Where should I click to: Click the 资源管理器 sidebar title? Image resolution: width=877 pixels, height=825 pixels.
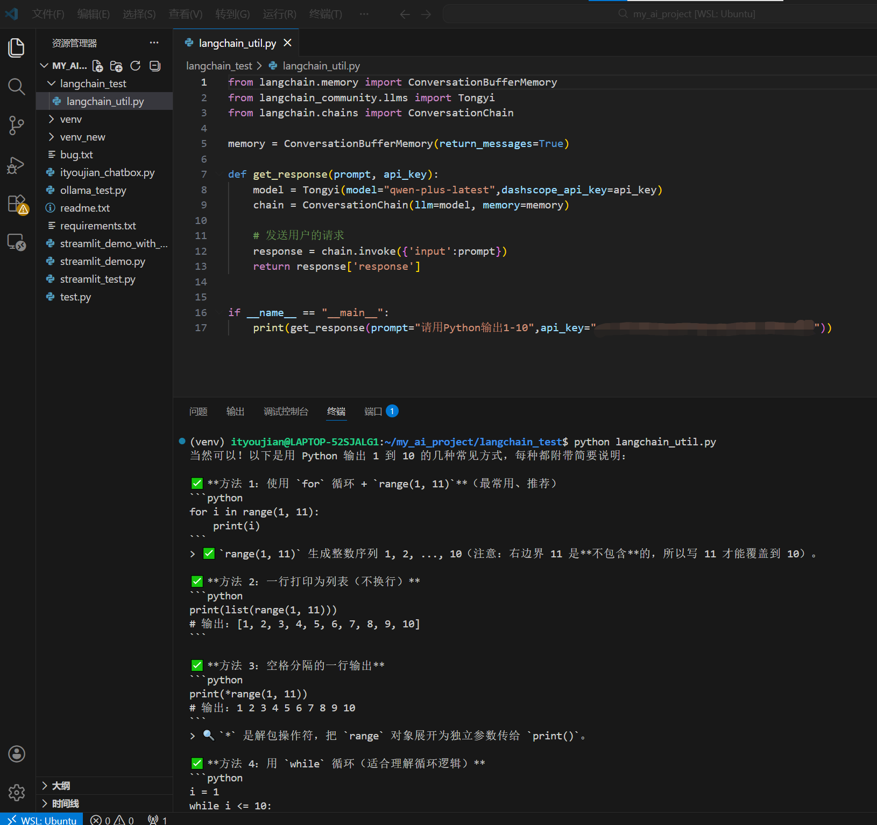74,43
